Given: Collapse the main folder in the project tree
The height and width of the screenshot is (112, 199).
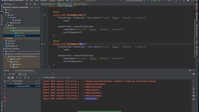Looking at the screenshot, I should click(6, 15).
